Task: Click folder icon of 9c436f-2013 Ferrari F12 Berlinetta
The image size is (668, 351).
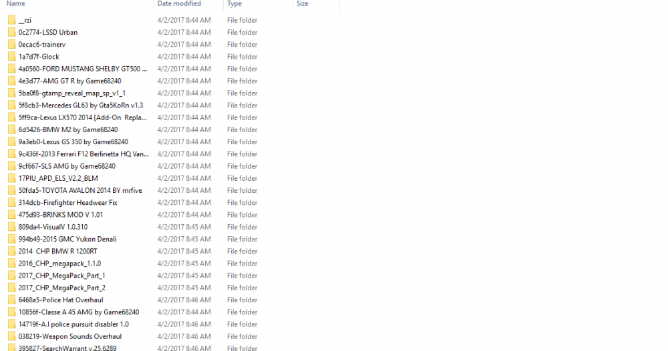Action: click(11, 154)
